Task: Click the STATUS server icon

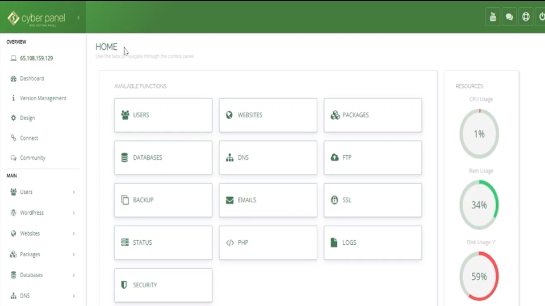Action: point(125,242)
